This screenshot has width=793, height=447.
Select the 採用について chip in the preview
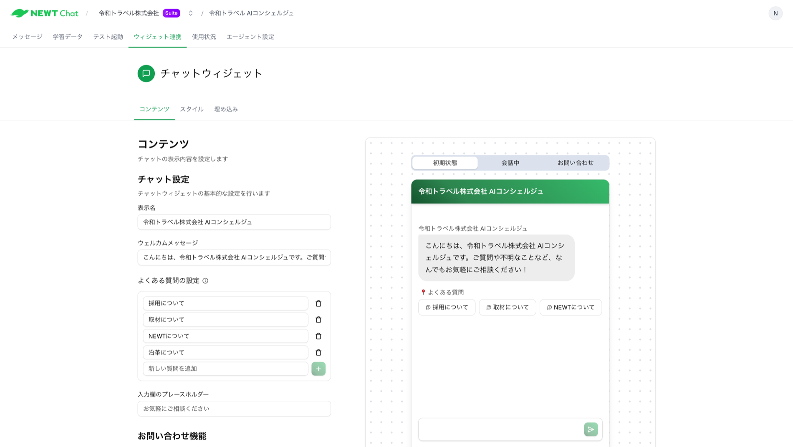pyautogui.click(x=447, y=307)
